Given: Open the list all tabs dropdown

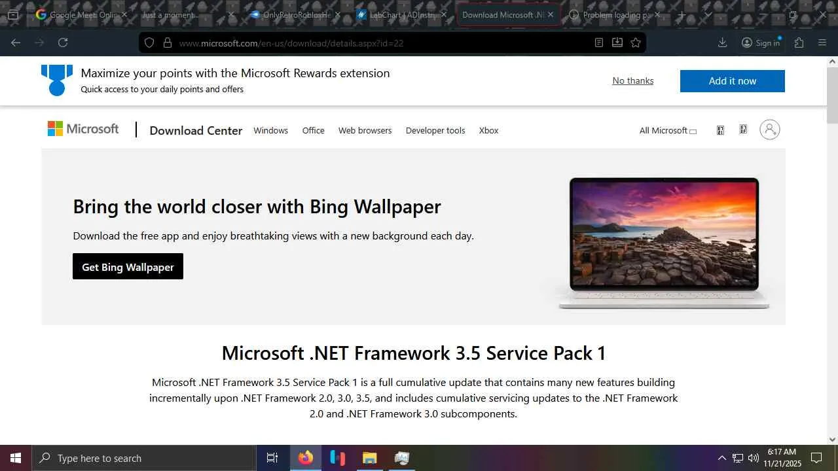Looking at the screenshot, I should tap(708, 14).
